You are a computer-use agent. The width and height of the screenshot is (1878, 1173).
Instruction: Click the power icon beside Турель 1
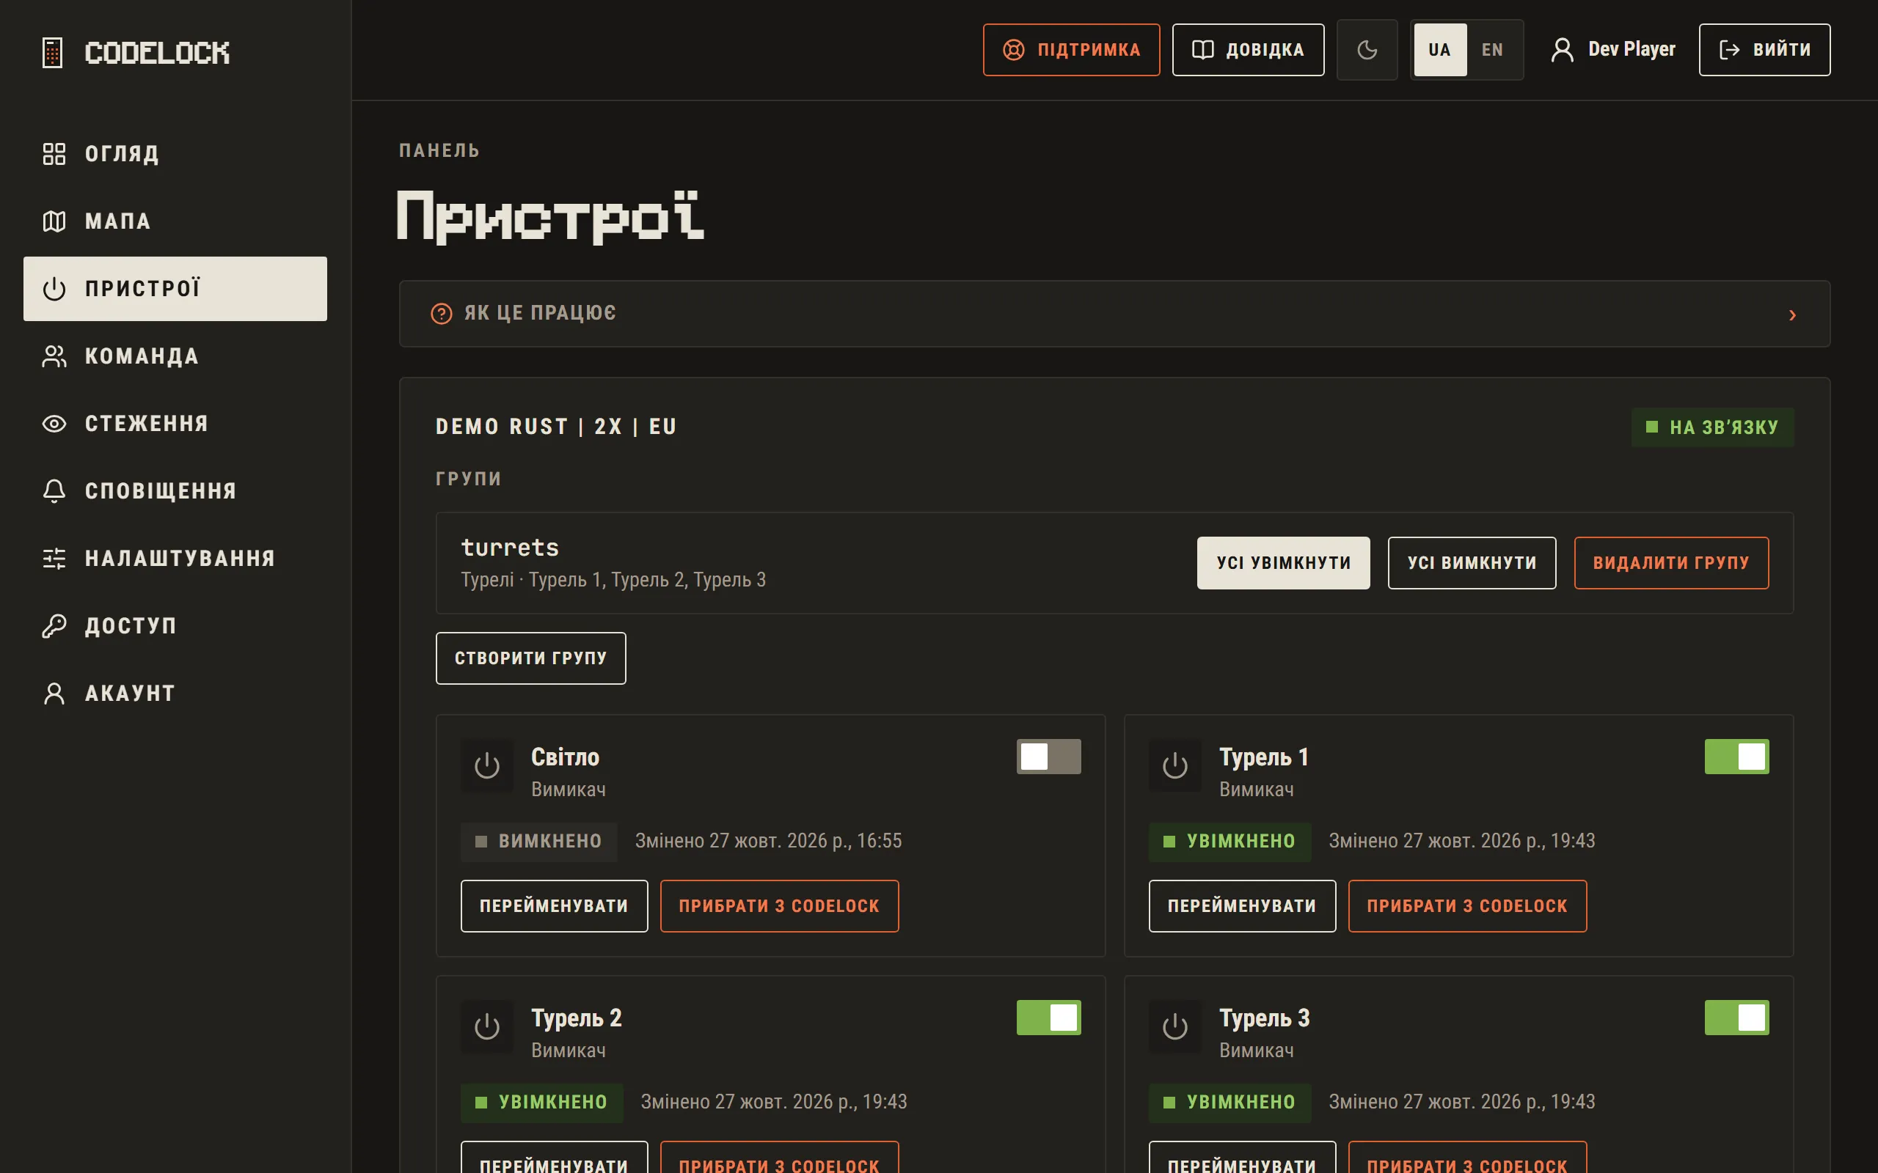(1175, 765)
